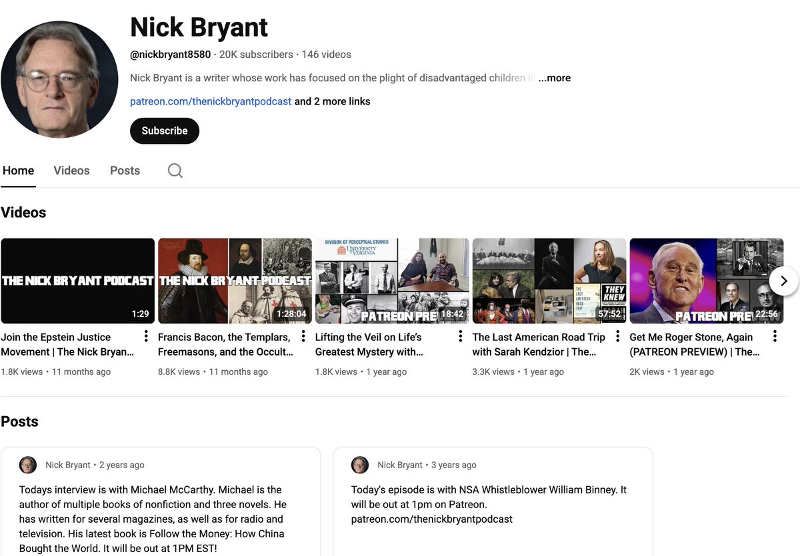Click the '3 years ago' post timestamp
Image resolution: width=800 pixels, height=556 pixels.
[454, 465]
